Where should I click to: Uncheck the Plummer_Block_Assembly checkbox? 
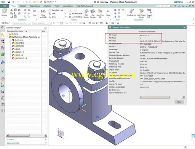[10, 37]
